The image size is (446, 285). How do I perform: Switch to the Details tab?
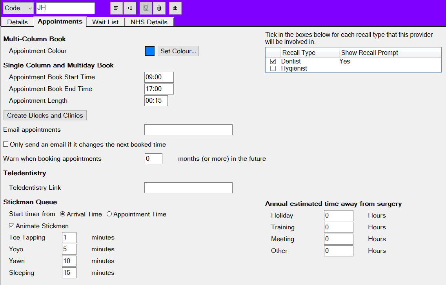[x=17, y=22]
